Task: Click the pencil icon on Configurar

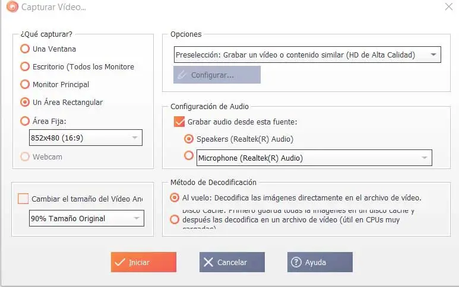Action: click(x=182, y=75)
